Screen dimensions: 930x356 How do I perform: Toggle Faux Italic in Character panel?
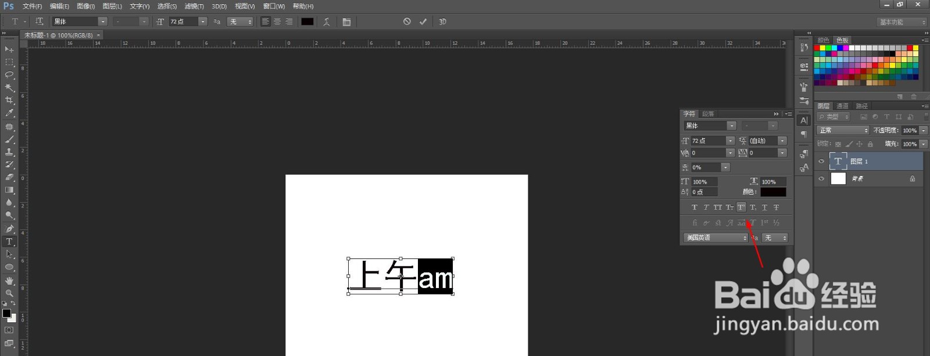(706, 207)
